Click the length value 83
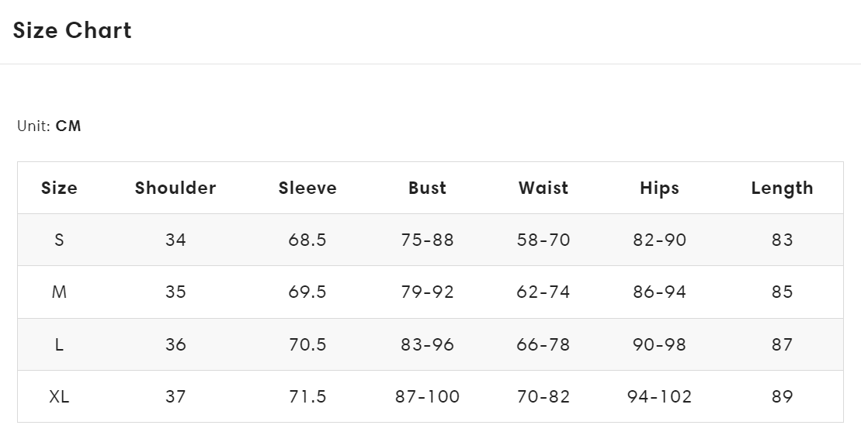 tap(782, 240)
